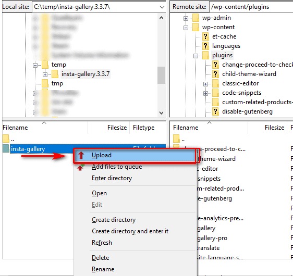Select wp-content in the remote tree
This screenshot has height=276, width=293.
pyautogui.click(x=218, y=27)
